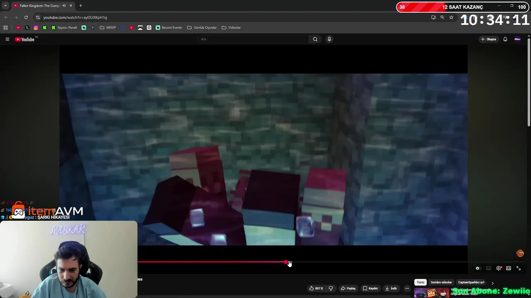Screen dimensions: 531x298
Task: Open the account avatar menu
Action: 517,39
